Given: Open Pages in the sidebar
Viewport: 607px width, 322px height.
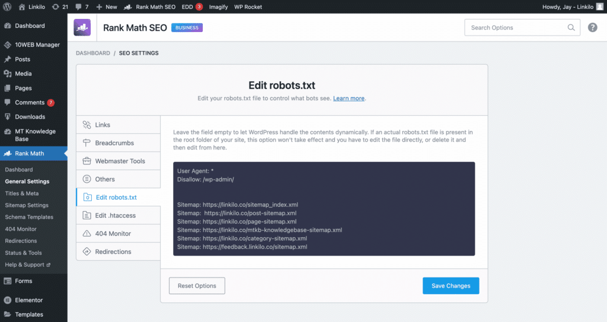Looking at the screenshot, I should (34, 88).
